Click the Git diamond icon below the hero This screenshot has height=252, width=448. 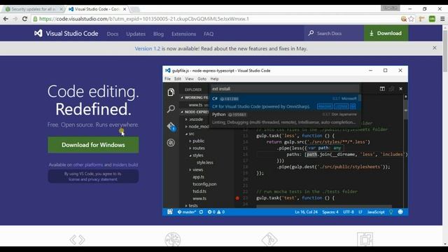[x=269, y=239]
